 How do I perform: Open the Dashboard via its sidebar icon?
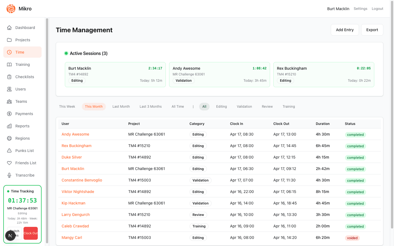click(x=9, y=27)
